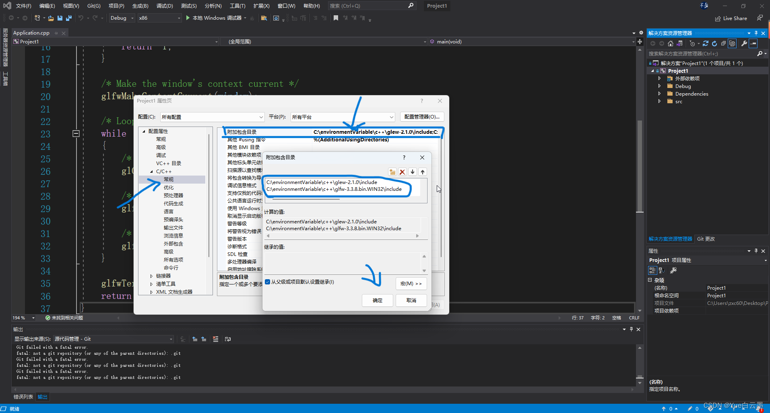The height and width of the screenshot is (413, 770).
Task: Open the platform dropdown showing 所有平台
Action: point(343,117)
